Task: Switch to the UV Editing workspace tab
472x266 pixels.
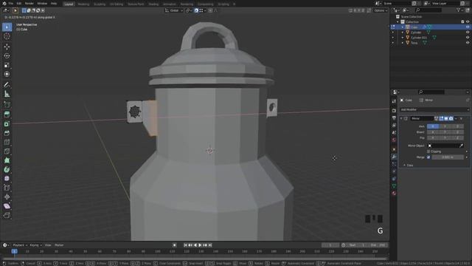Action: 117,4
